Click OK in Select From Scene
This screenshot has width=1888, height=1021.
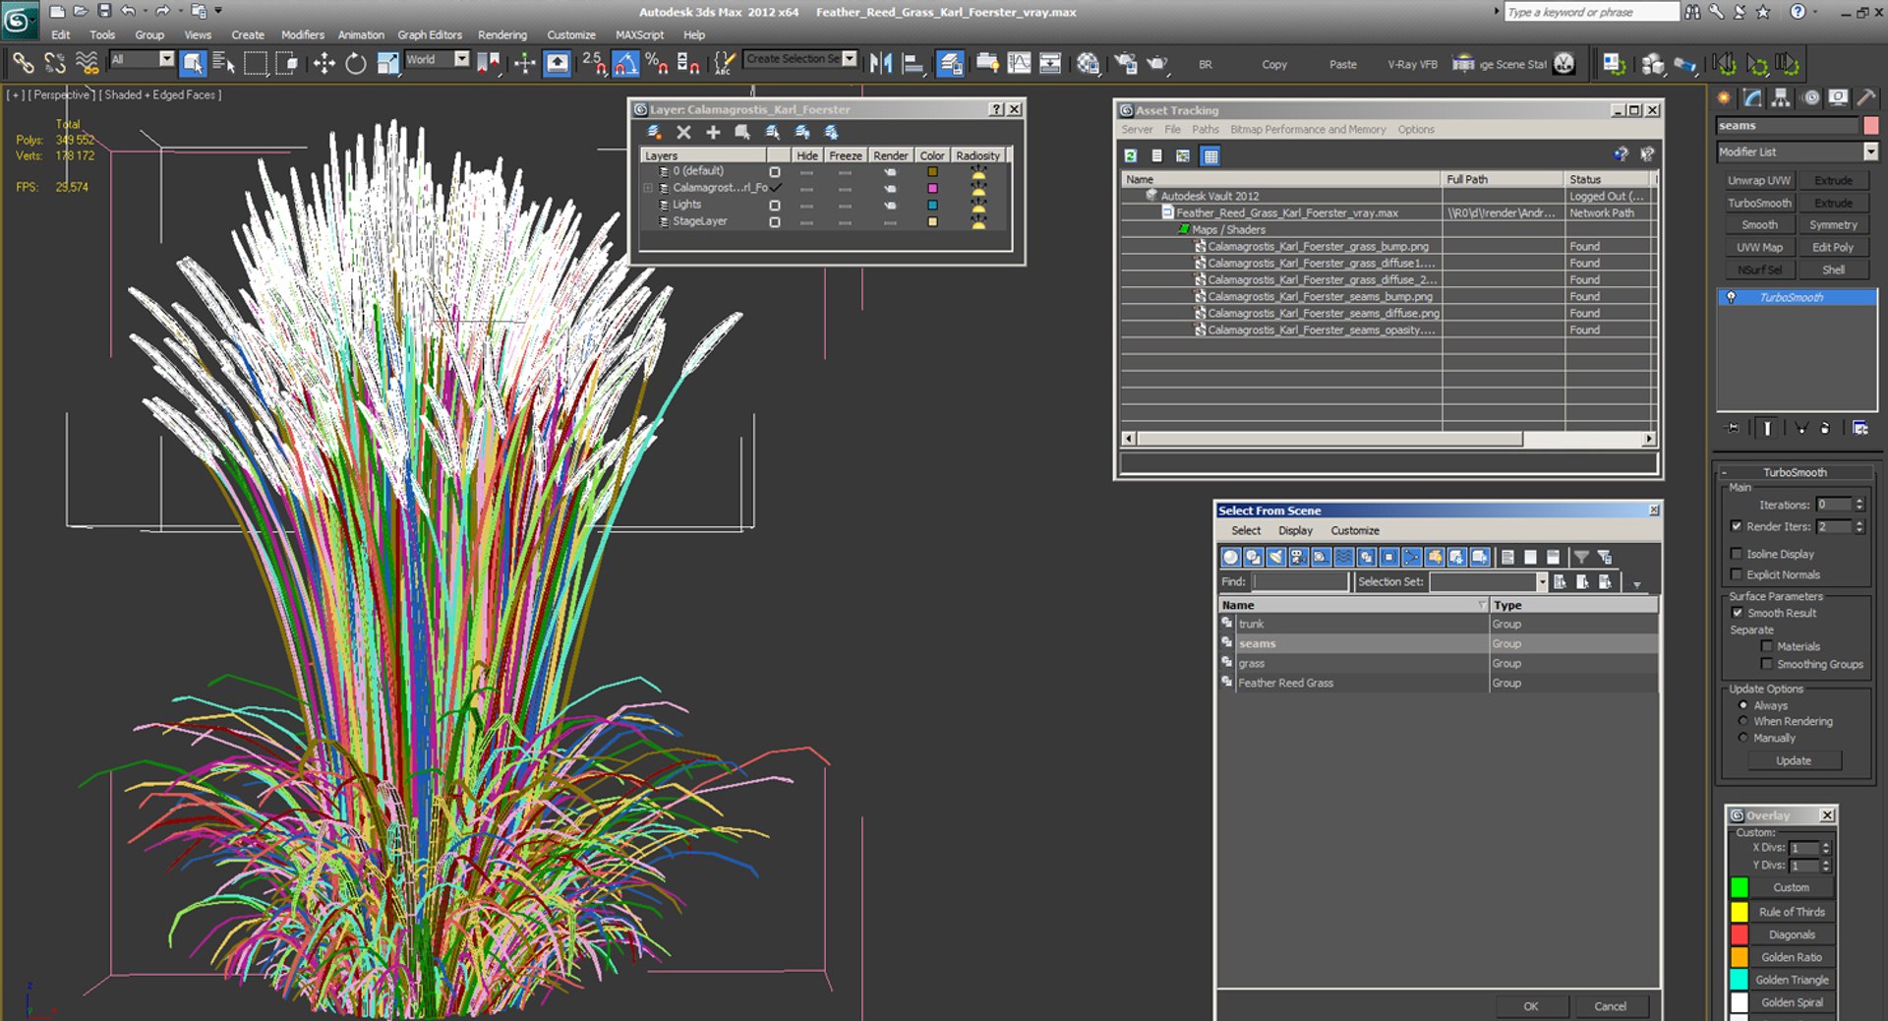point(1531,1006)
